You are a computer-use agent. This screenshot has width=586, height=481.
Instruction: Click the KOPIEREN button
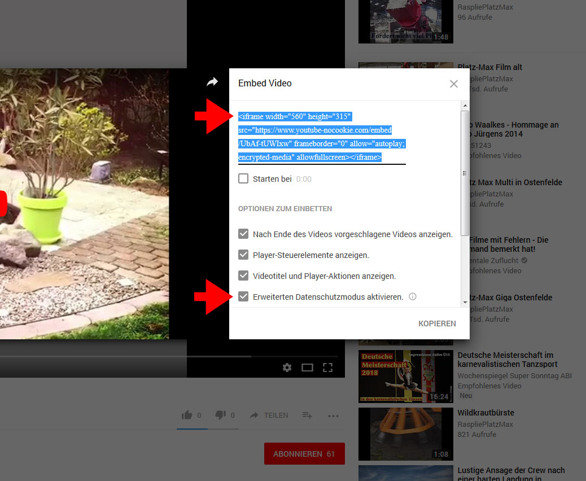pos(437,323)
